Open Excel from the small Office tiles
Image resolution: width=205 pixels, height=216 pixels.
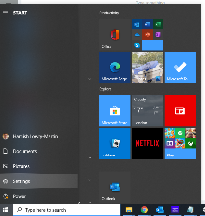click(158, 24)
